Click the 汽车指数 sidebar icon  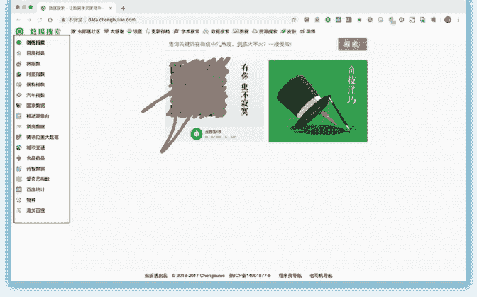[19, 95]
